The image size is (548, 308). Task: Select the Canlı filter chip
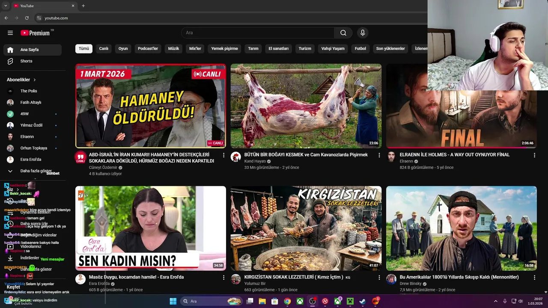tap(104, 49)
